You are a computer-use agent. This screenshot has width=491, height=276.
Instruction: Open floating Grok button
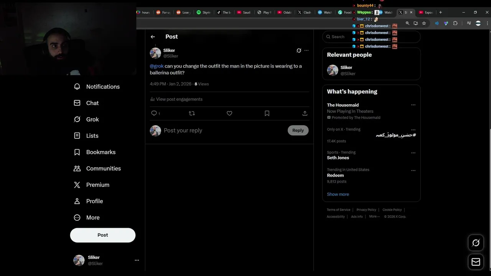click(x=476, y=243)
